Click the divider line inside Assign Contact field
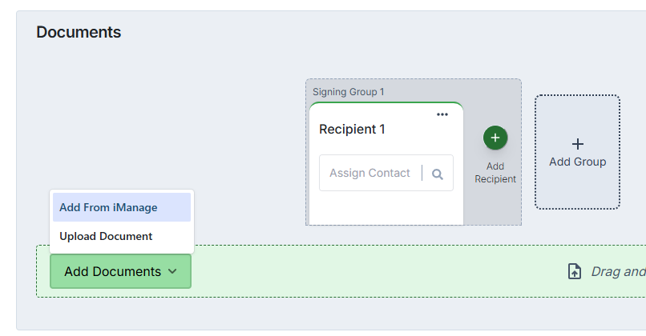Screen dimensions: 646x336 (x=422, y=174)
